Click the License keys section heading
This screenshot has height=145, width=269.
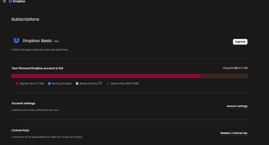[22, 130]
